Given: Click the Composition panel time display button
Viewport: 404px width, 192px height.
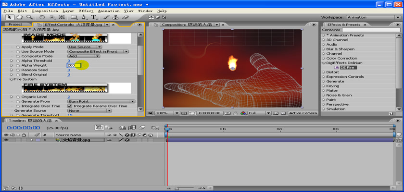Looking at the screenshot, I should (x=210, y=113).
